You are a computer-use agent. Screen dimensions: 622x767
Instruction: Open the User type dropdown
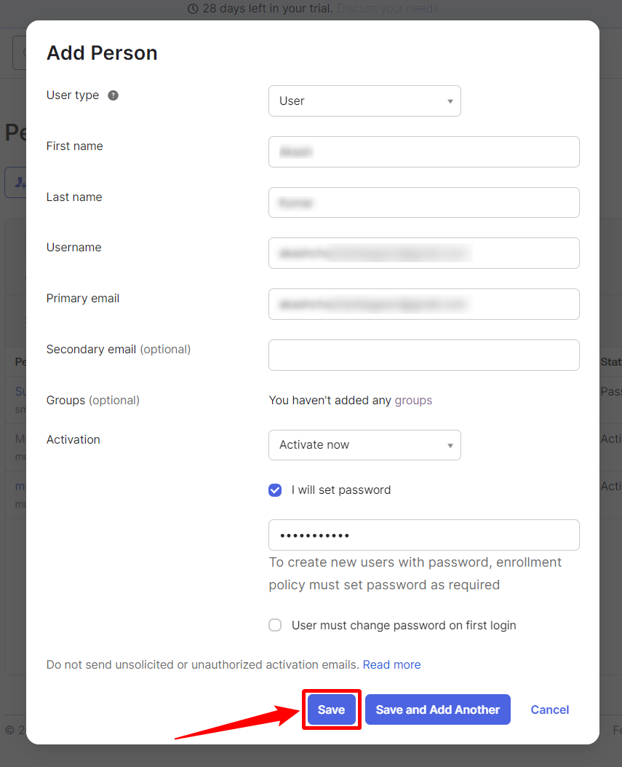(364, 101)
